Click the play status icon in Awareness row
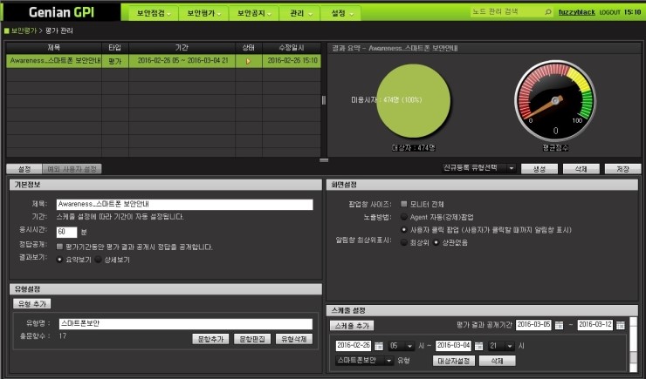This screenshot has width=646, height=379. click(x=249, y=61)
